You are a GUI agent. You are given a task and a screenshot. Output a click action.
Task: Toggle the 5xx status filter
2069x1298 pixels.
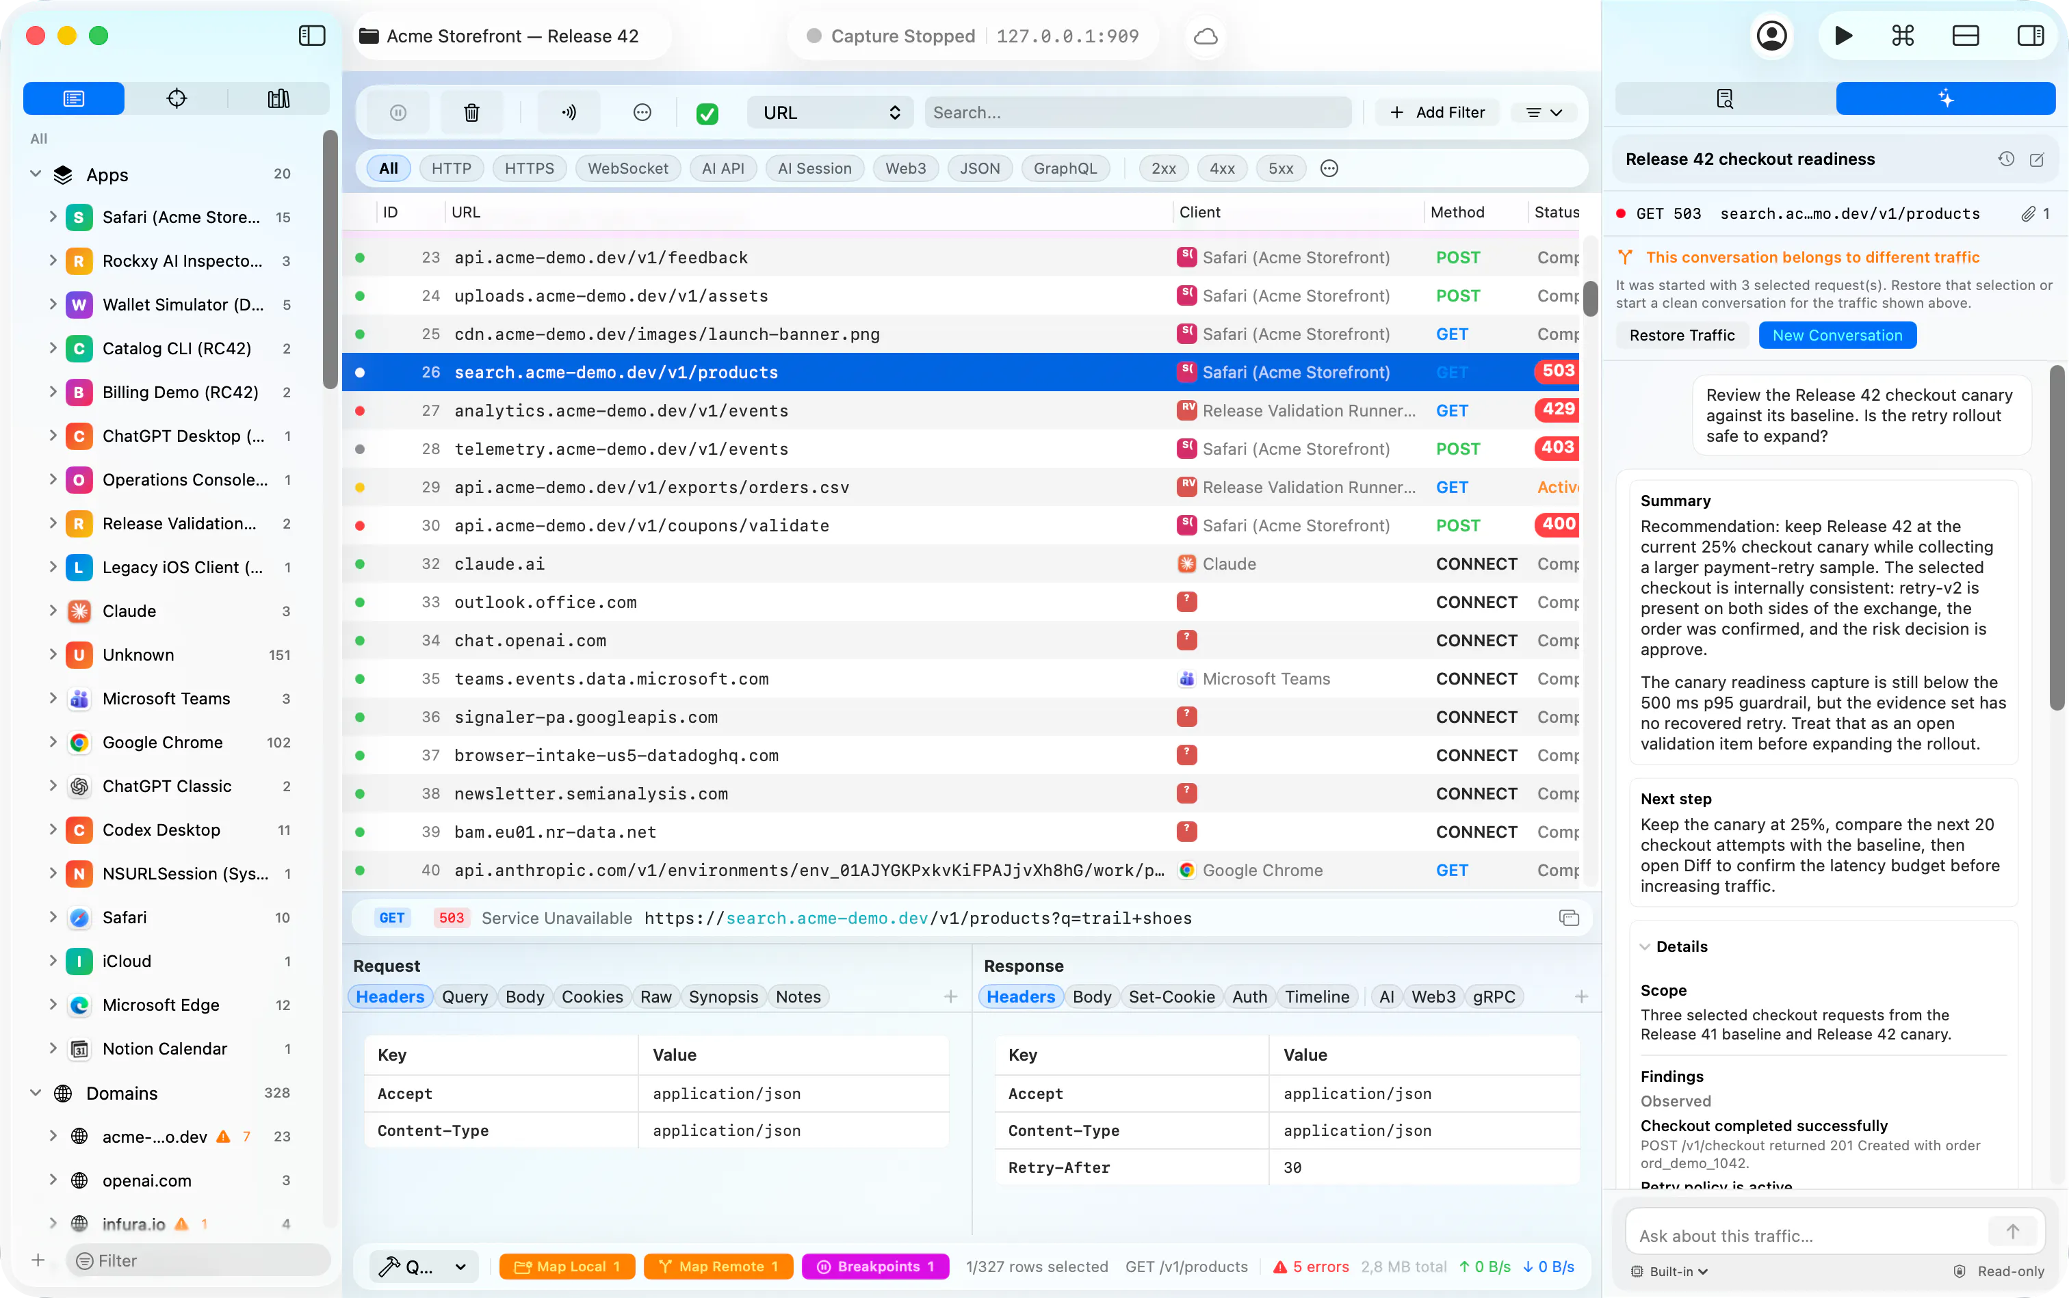(x=1281, y=168)
